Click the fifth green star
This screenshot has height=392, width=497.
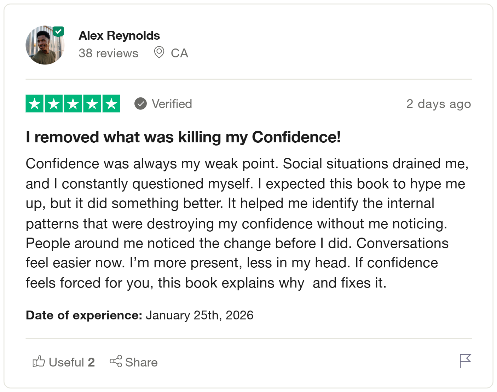[x=111, y=104]
